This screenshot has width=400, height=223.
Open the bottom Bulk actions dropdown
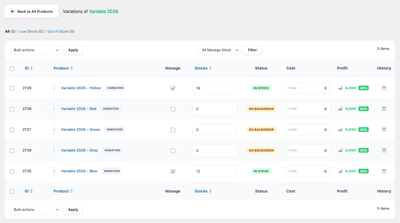coord(36,210)
